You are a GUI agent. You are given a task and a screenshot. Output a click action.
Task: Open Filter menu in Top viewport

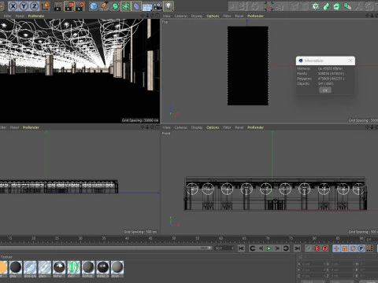pos(227,16)
